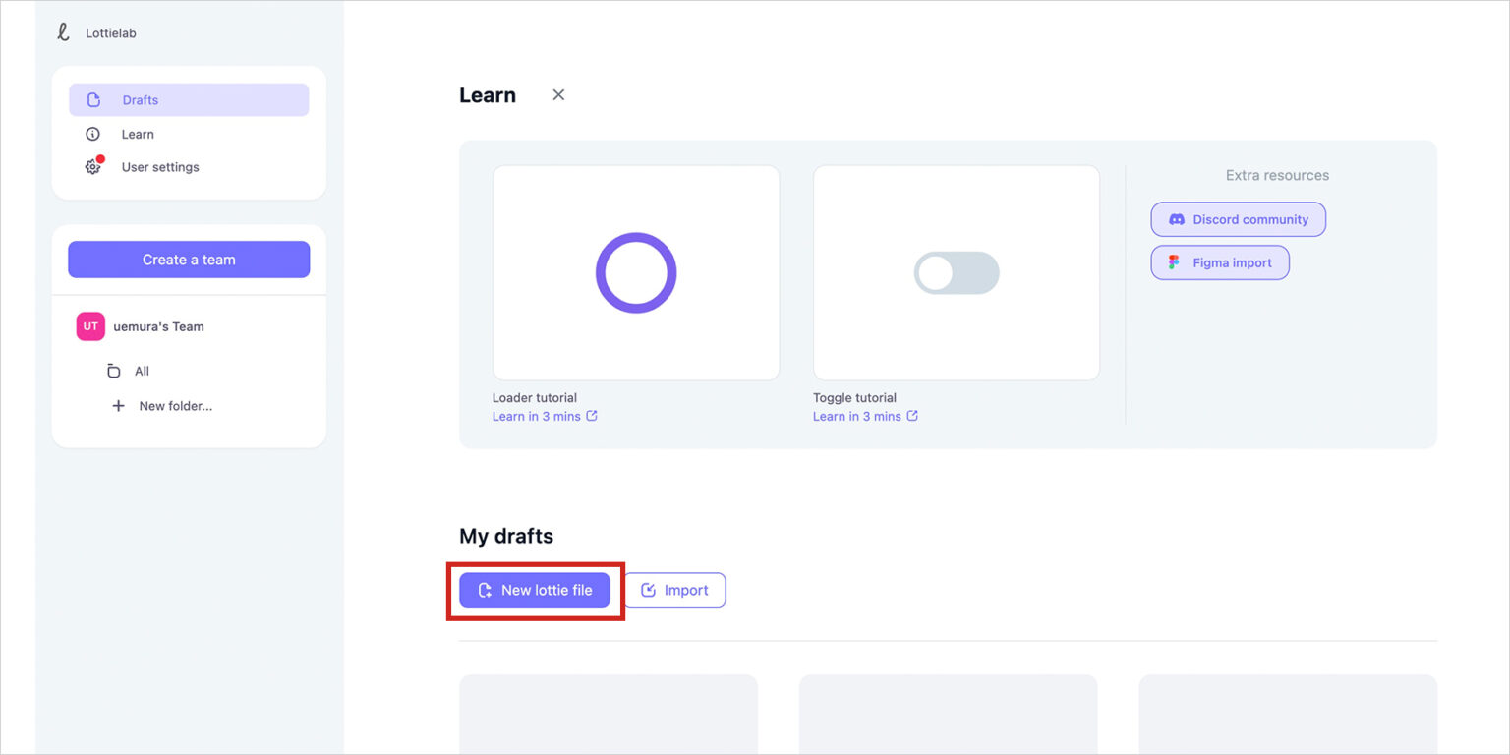This screenshot has width=1510, height=755.
Task: Open the Discord community link
Action: tap(1238, 219)
